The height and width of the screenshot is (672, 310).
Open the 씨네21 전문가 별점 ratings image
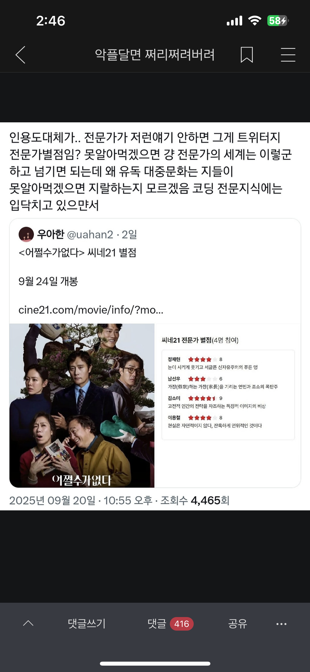[228, 406]
